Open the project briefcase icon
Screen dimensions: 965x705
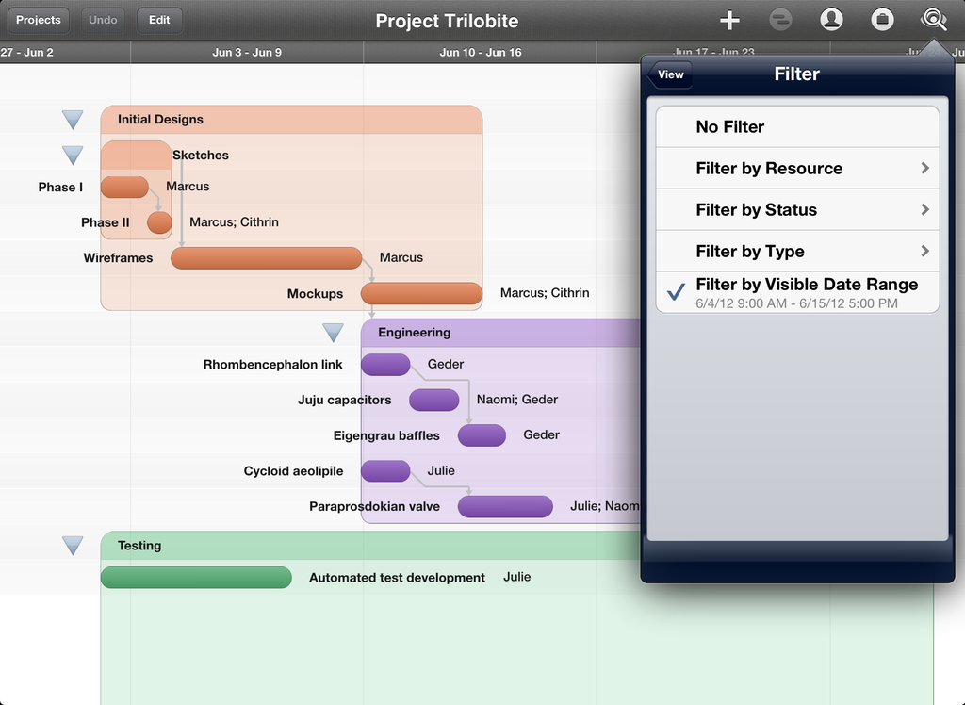(x=882, y=20)
